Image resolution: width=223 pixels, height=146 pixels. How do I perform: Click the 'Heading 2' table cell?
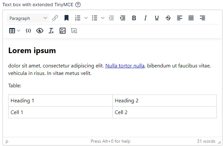pos(165,101)
